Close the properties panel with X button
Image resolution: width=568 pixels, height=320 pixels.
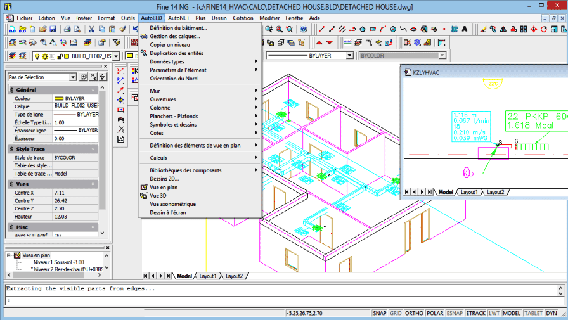pyautogui.click(x=105, y=67)
